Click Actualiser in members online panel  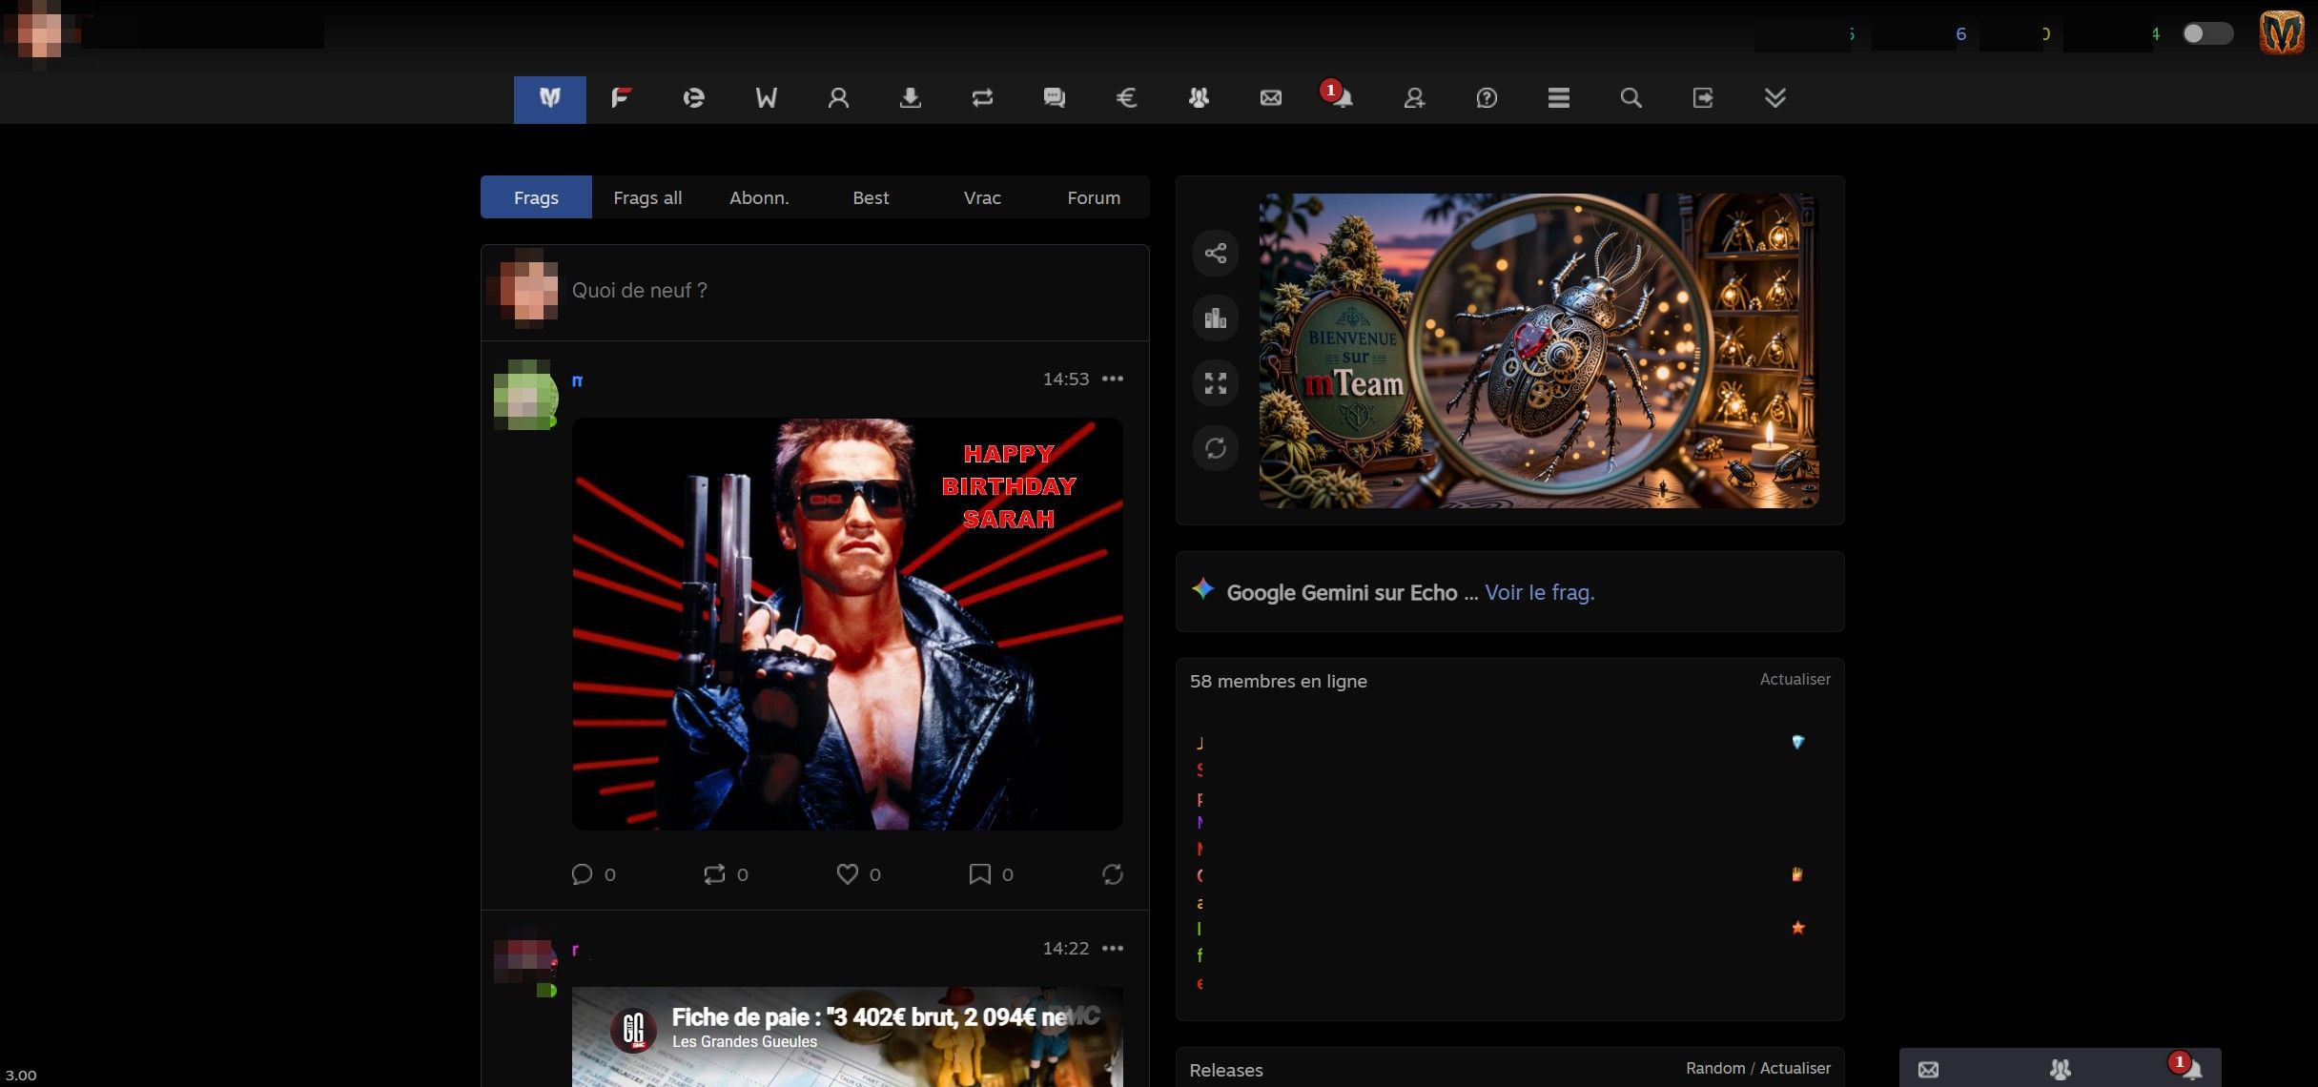tap(1795, 679)
